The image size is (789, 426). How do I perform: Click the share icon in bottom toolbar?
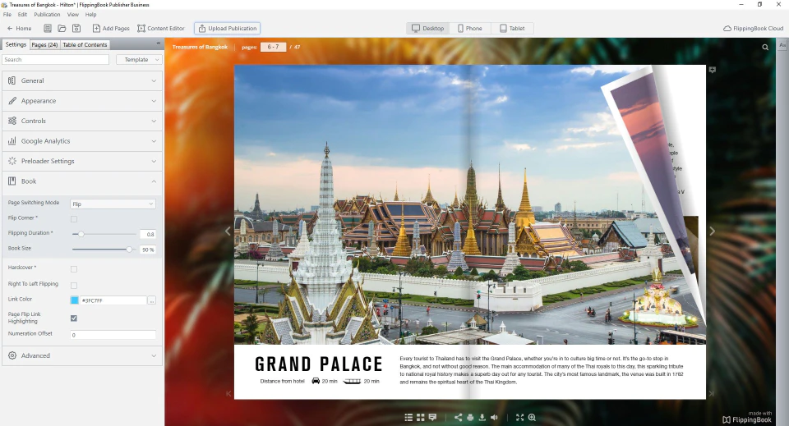[458, 418]
